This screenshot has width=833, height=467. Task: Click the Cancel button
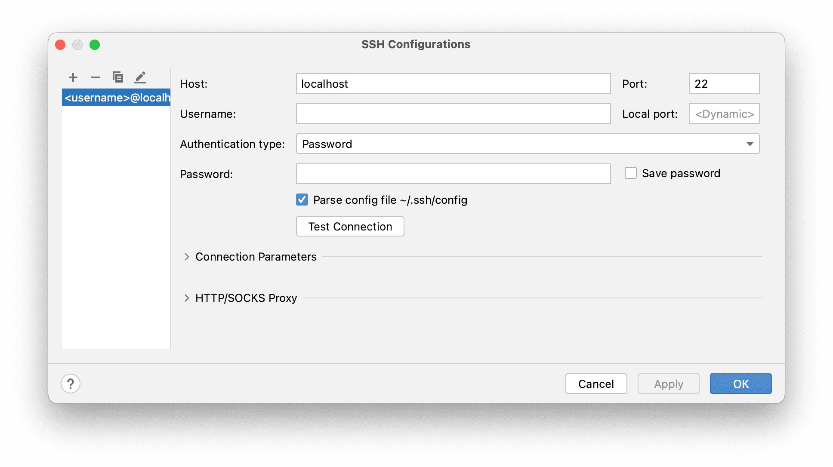(596, 384)
